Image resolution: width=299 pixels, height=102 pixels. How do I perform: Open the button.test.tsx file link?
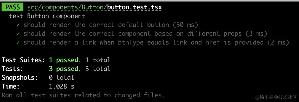point(134,7)
